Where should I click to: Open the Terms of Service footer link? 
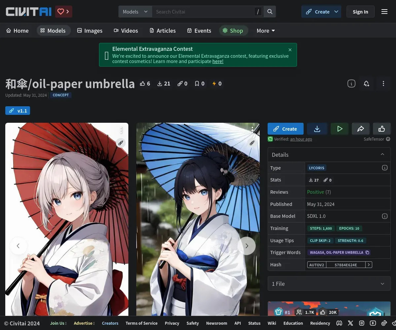click(142, 323)
